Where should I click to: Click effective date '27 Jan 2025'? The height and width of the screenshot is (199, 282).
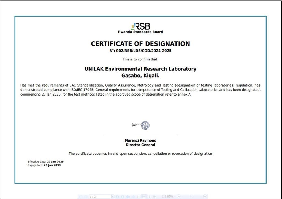(55, 162)
